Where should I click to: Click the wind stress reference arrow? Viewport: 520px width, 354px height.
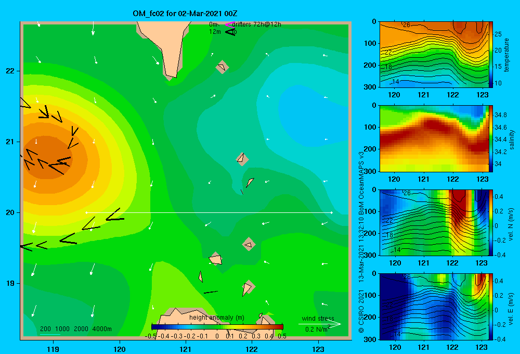tap(319, 324)
